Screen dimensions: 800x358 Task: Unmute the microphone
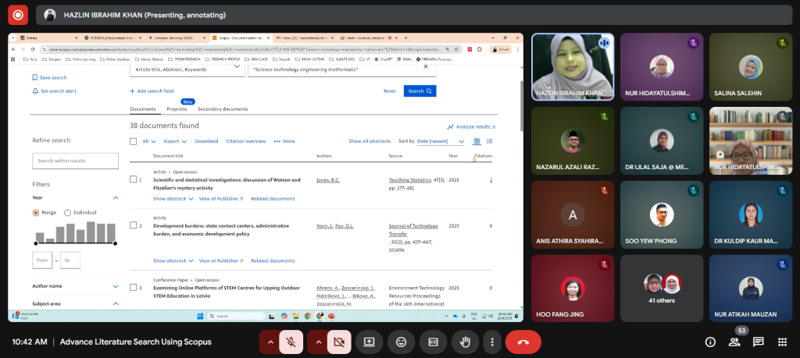291,342
